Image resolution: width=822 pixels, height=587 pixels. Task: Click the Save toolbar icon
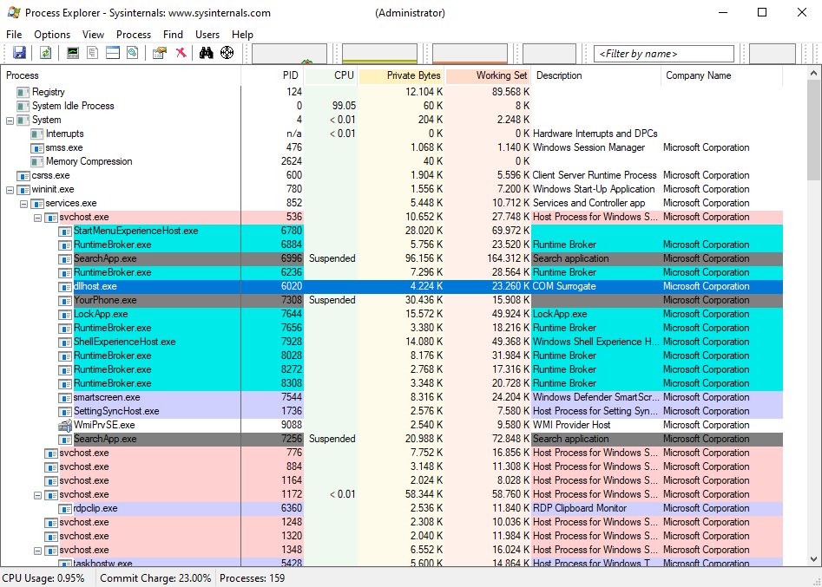click(19, 53)
